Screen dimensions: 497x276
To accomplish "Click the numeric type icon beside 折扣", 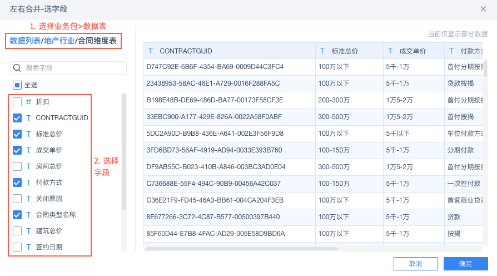I will 28,102.
